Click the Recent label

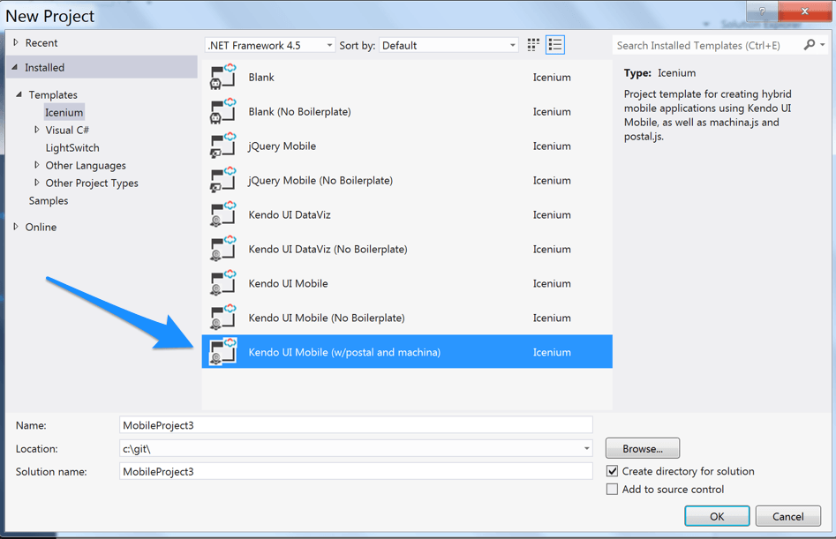[41, 42]
